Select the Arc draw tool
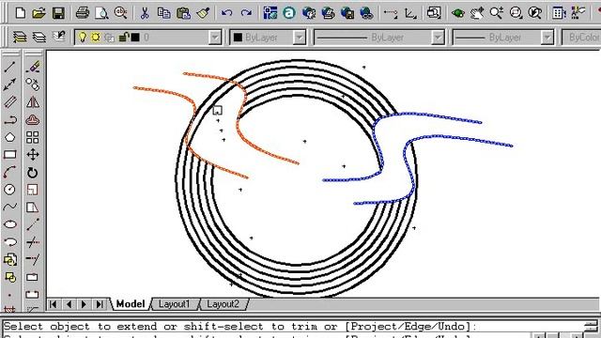This screenshot has width=601, height=338. [x=10, y=173]
